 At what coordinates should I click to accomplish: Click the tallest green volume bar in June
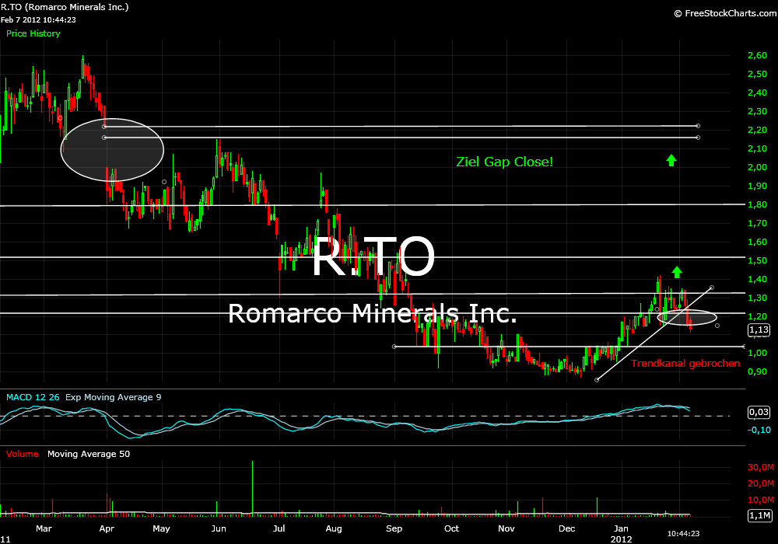(253, 489)
